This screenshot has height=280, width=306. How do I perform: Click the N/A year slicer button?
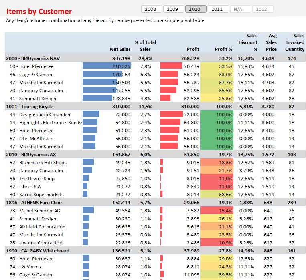241,9
